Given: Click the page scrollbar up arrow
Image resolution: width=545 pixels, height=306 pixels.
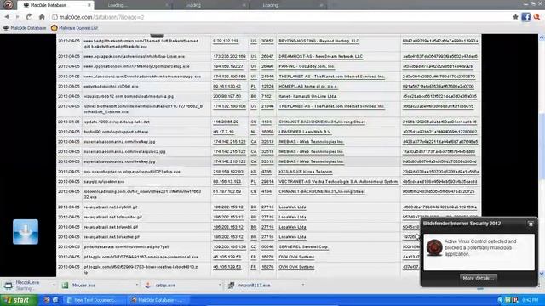Looking at the screenshot, I should 542,37.
